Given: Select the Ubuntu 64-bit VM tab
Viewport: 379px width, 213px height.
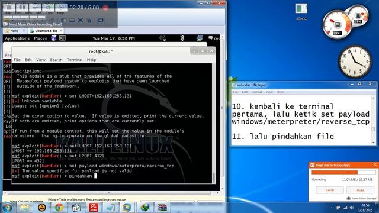Looking at the screenshot, I should click(46, 31).
